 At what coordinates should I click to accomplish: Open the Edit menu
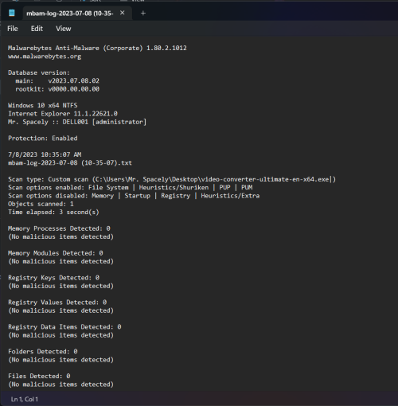[x=37, y=29]
